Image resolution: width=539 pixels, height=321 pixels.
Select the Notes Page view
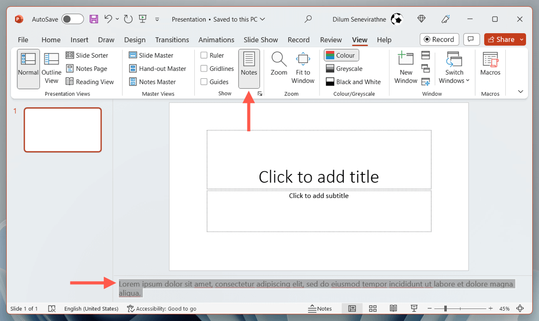(x=88, y=68)
